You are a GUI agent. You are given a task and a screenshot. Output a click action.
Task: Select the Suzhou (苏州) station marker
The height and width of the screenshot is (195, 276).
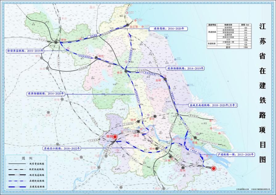tap(183, 168)
